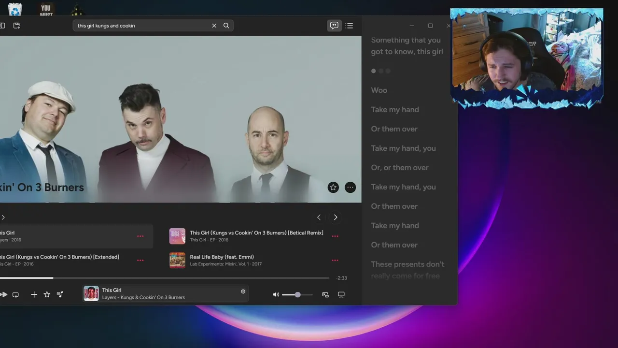Favorite the current song with star
618x348 pixels.
click(47, 294)
